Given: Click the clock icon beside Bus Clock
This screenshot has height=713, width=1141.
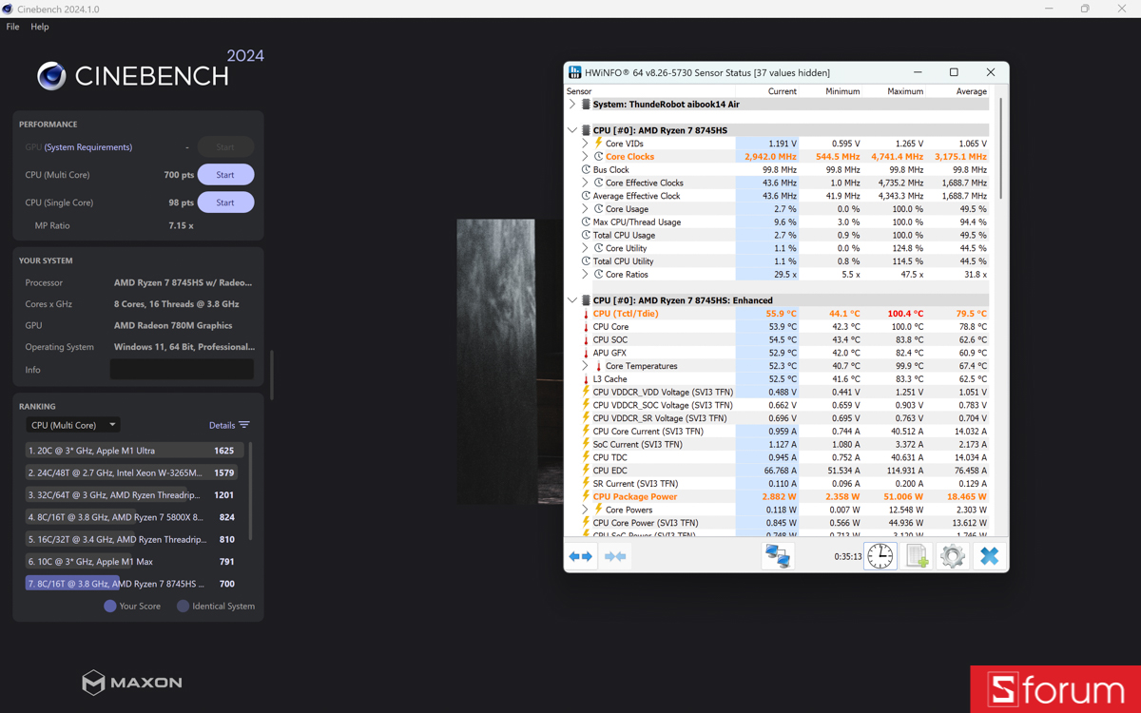Looking at the screenshot, I should point(586,170).
